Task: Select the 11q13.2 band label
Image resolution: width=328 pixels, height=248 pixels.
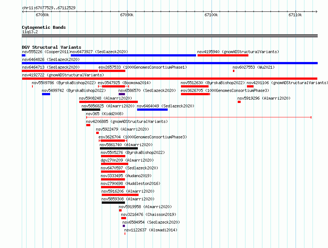Action: pyautogui.click(x=30, y=32)
